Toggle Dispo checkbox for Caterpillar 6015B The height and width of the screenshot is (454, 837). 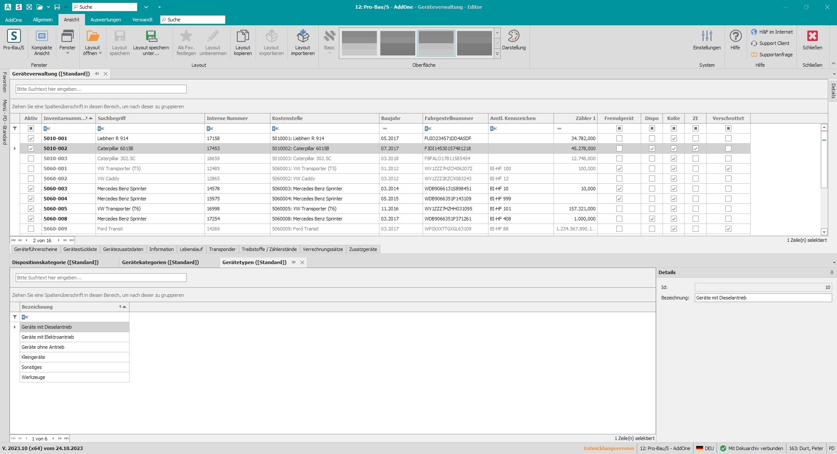[x=652, y=148]
